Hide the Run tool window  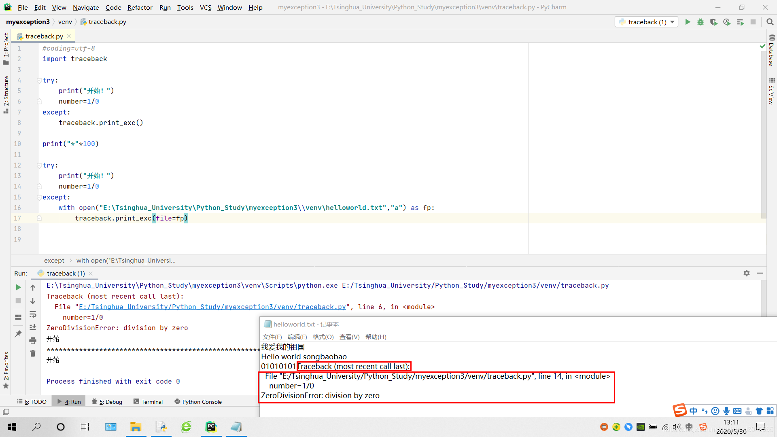tap(760, 273)
